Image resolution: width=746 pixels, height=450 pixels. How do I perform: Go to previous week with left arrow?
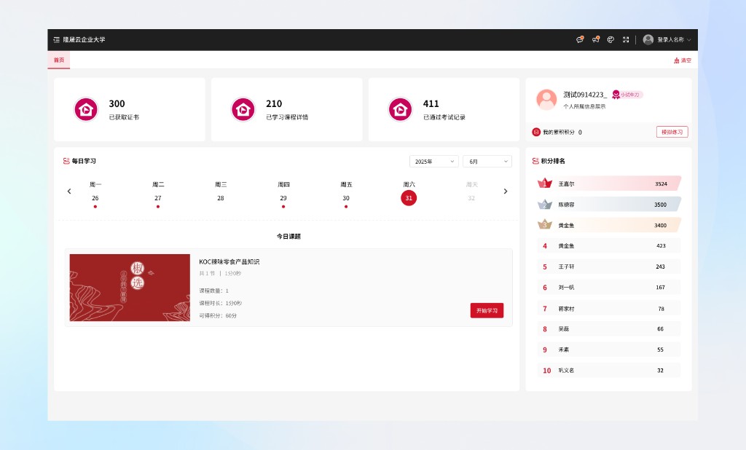coord(69,192)
